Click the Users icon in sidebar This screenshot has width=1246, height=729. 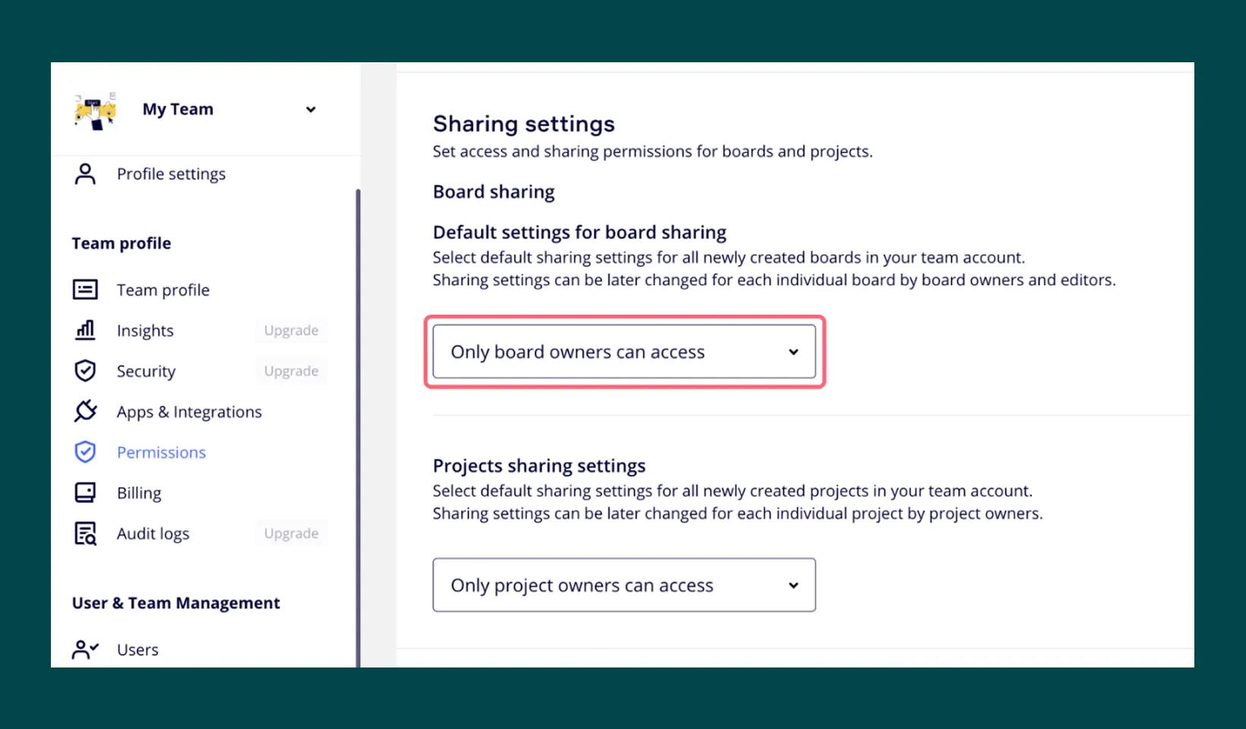[85, 650]
